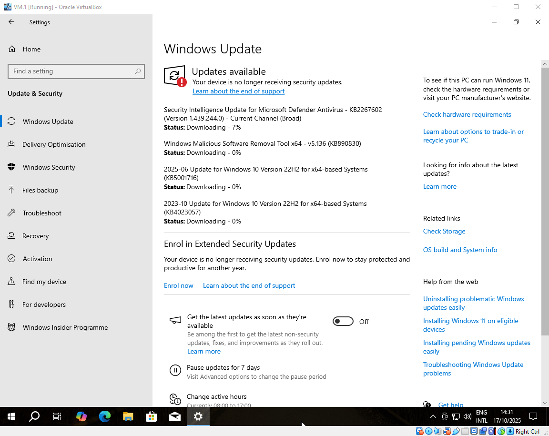The height and width of the screenshot is (436, 549).
Task: Open the notification centre icon
Action: click(533, 416)
